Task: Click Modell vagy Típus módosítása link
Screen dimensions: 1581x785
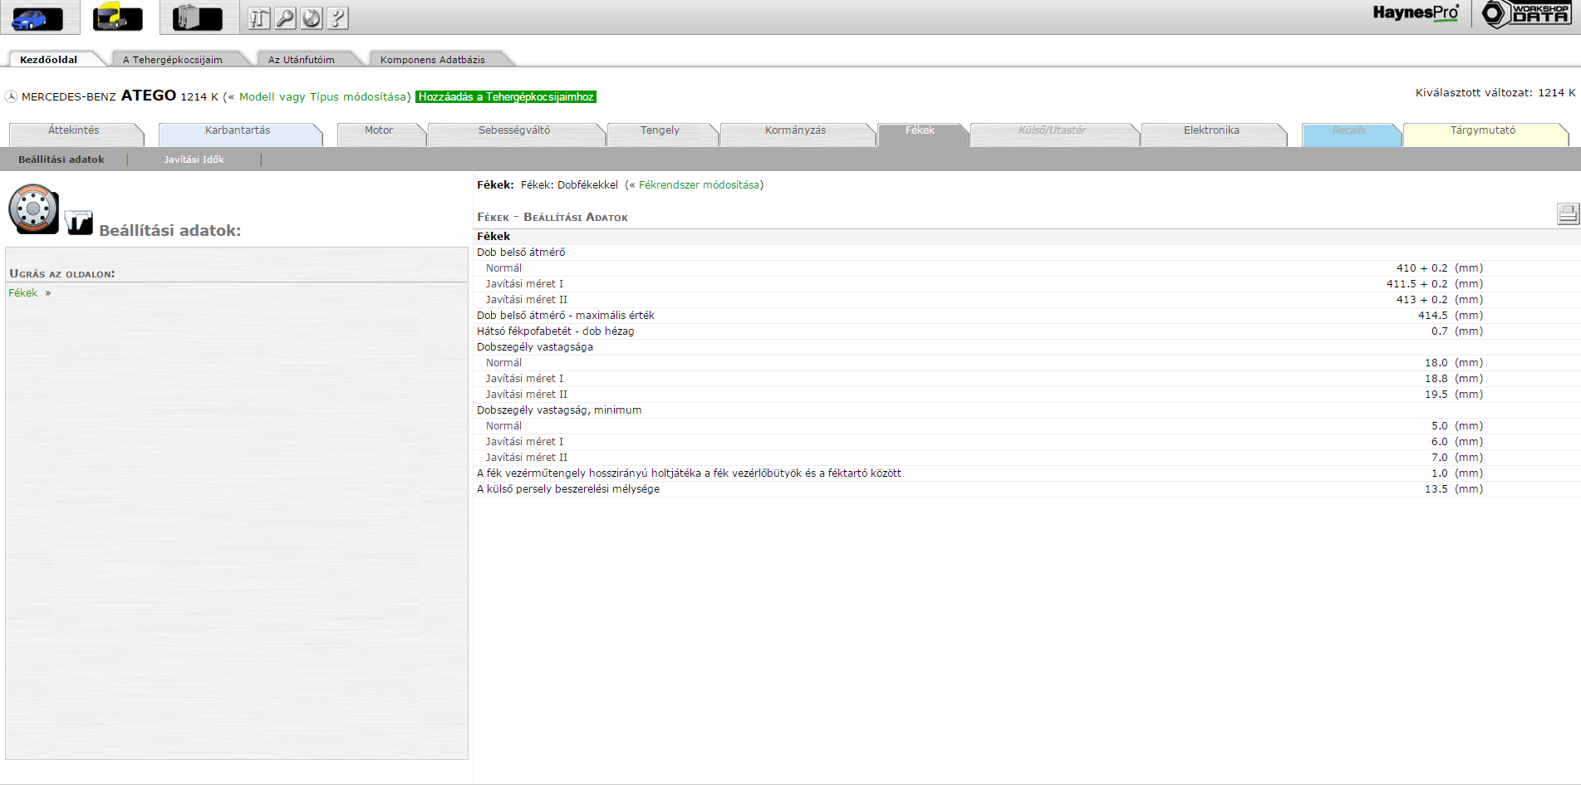Action: pyautogui.click(x=322, y=97)
